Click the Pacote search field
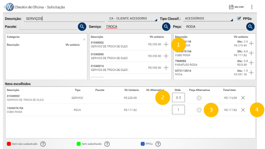The height and width of the screenshot is (149, 265). [48, 27]
